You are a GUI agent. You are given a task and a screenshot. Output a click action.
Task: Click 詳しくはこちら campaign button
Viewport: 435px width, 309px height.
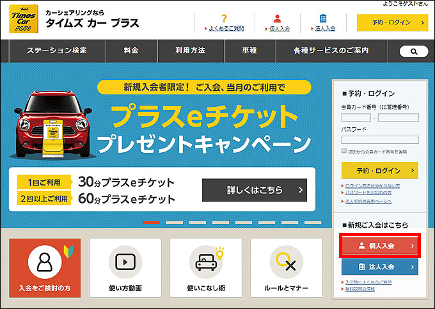click(x=255, y=190)
